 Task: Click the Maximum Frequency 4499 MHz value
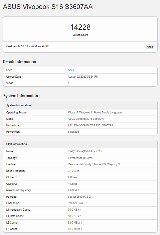[x=74, y=190]
